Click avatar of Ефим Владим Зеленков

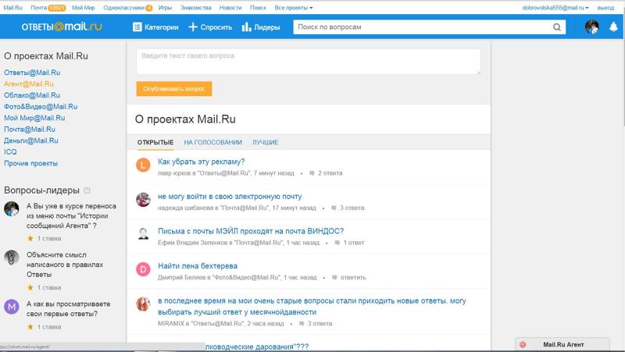coord(143,234)
